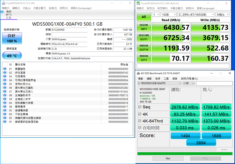Toggle the 存取時間 access time checkbox

click(140, 128)
